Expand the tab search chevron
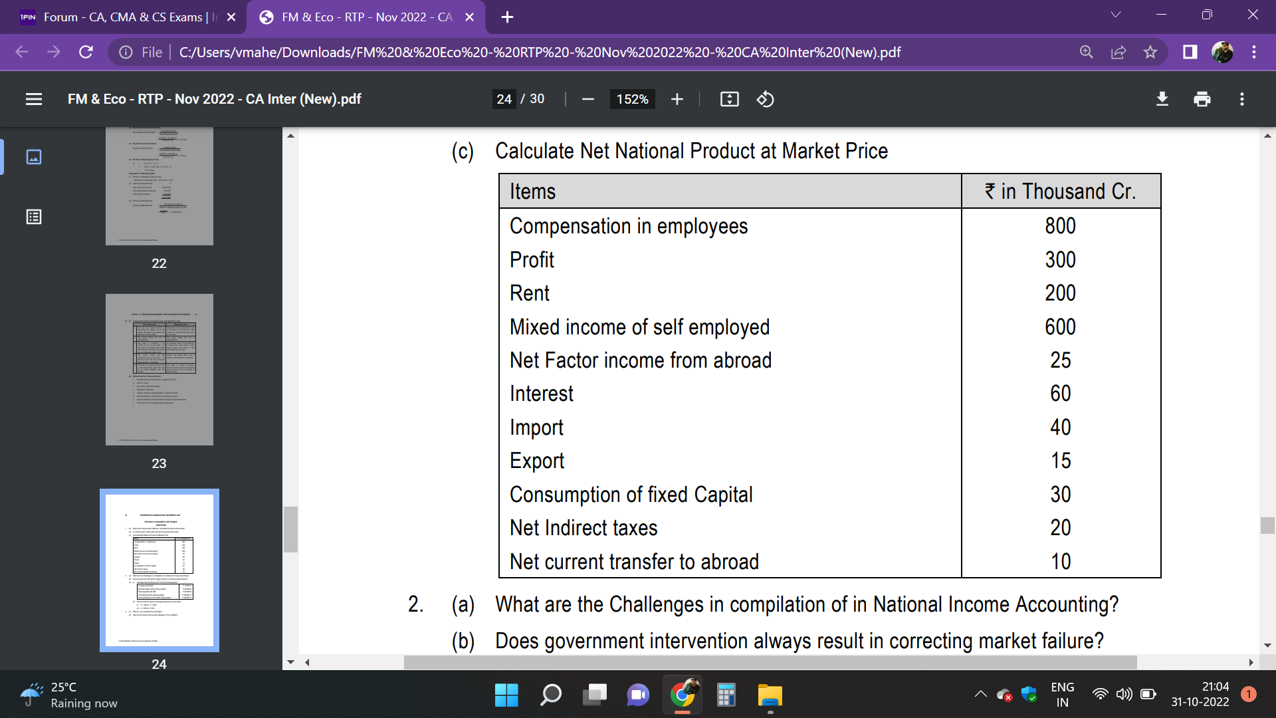The width and height of the screenshot is (1276, 718). (1116, 15)
